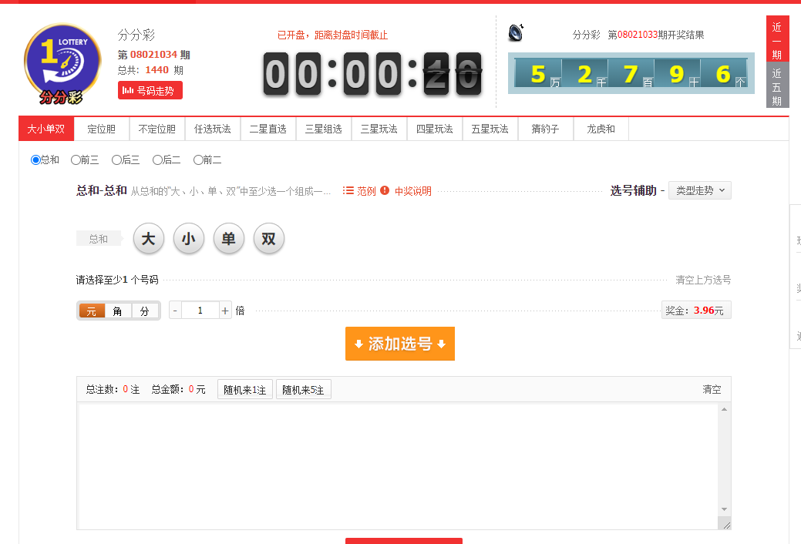
Task: Mute sound using the speaker icon
Action: click(516, 33)
